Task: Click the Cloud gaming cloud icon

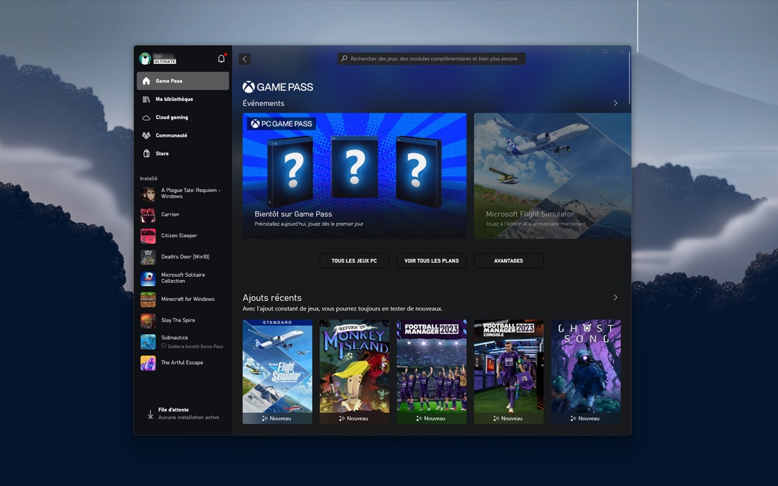Action: coord(146,117)
